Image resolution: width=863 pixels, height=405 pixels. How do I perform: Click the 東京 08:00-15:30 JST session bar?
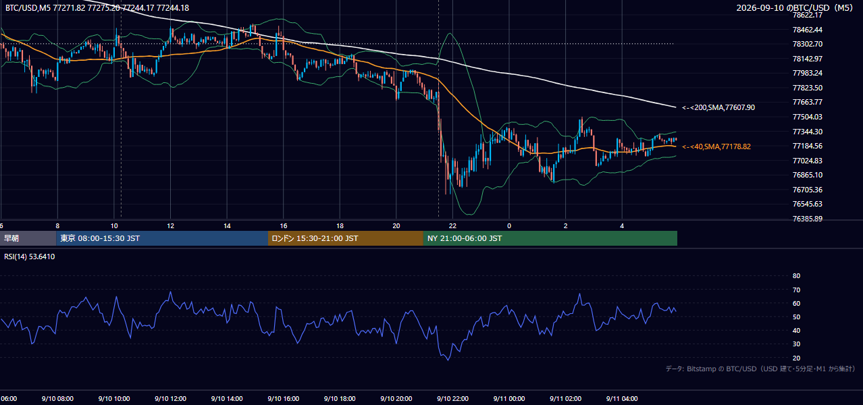coord(162,238)
